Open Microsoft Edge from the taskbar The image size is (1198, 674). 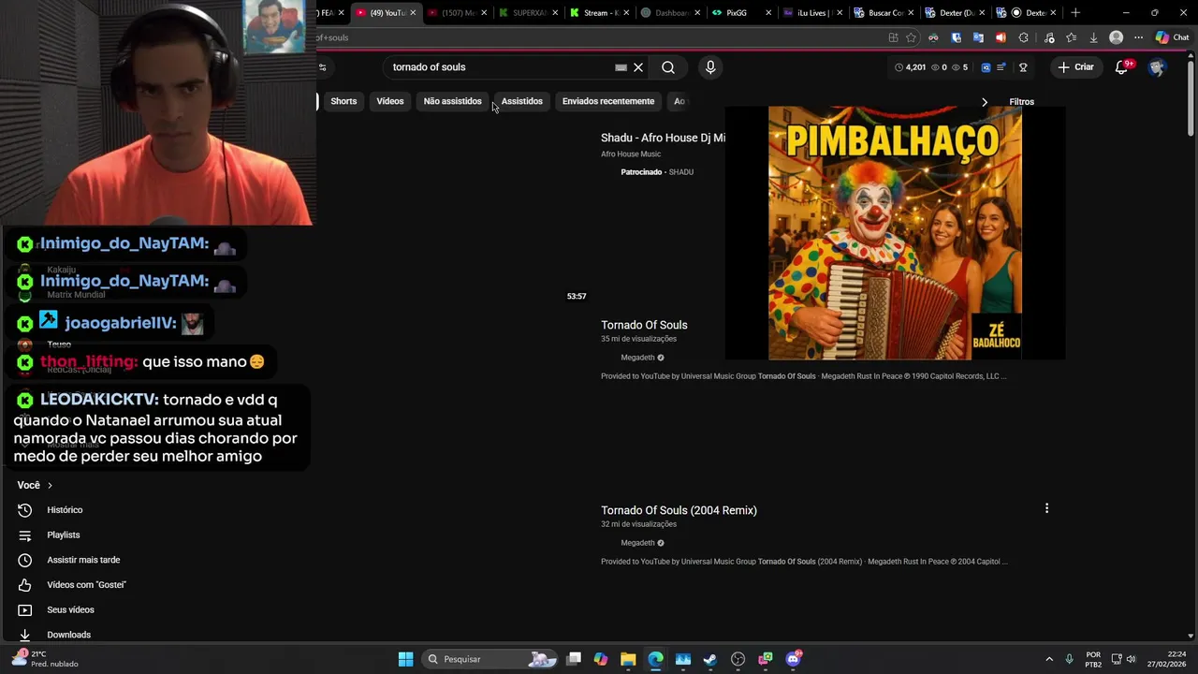point(655,659)
